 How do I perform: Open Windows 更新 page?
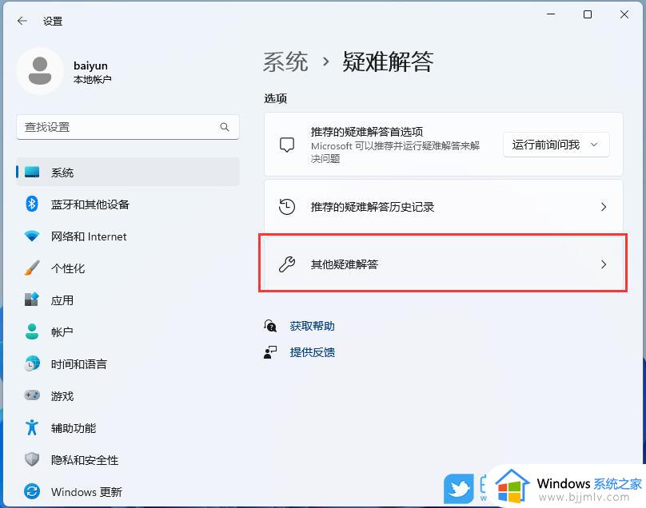point(128,491)
